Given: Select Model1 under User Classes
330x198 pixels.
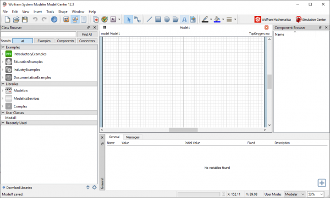Looking at the screenshot, I should pyautogui.click(x=11, y=118).
